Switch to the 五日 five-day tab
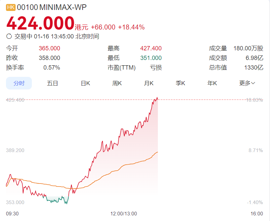This screenshot has height=221, width=270. (52, 83)
